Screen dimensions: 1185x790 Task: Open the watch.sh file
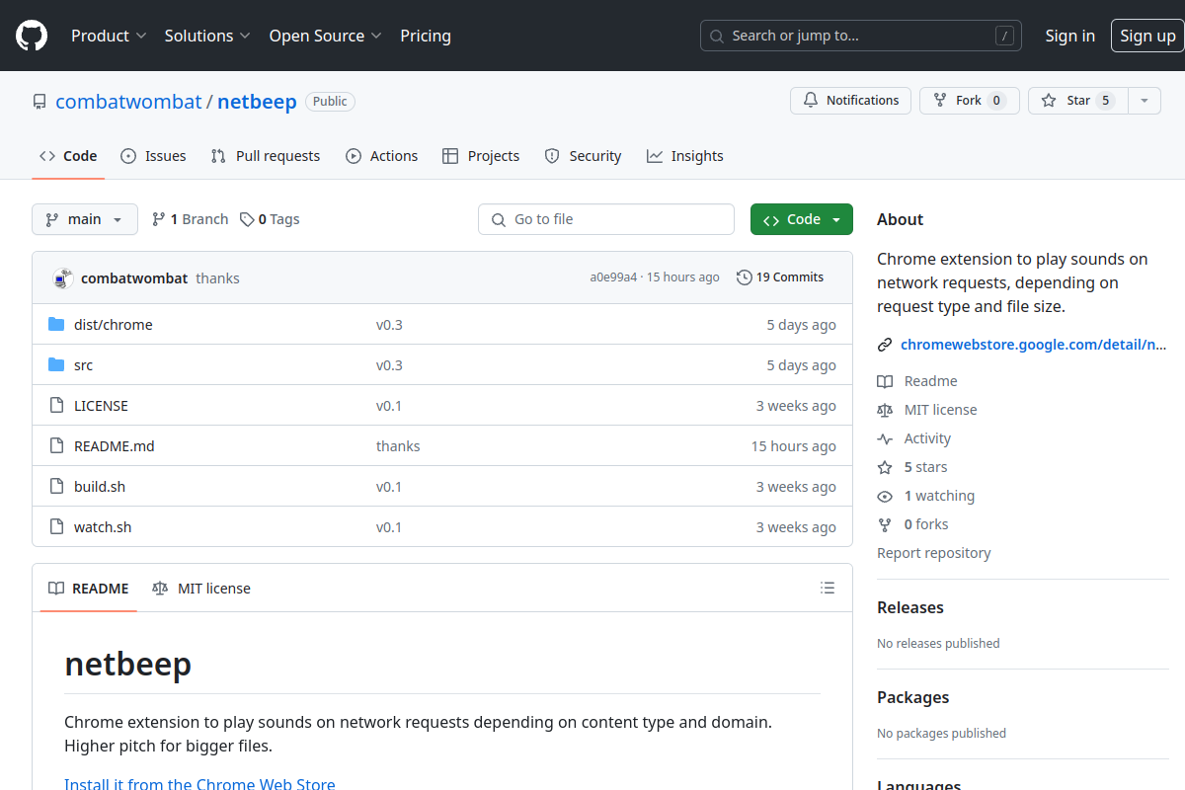pos(103,527)
